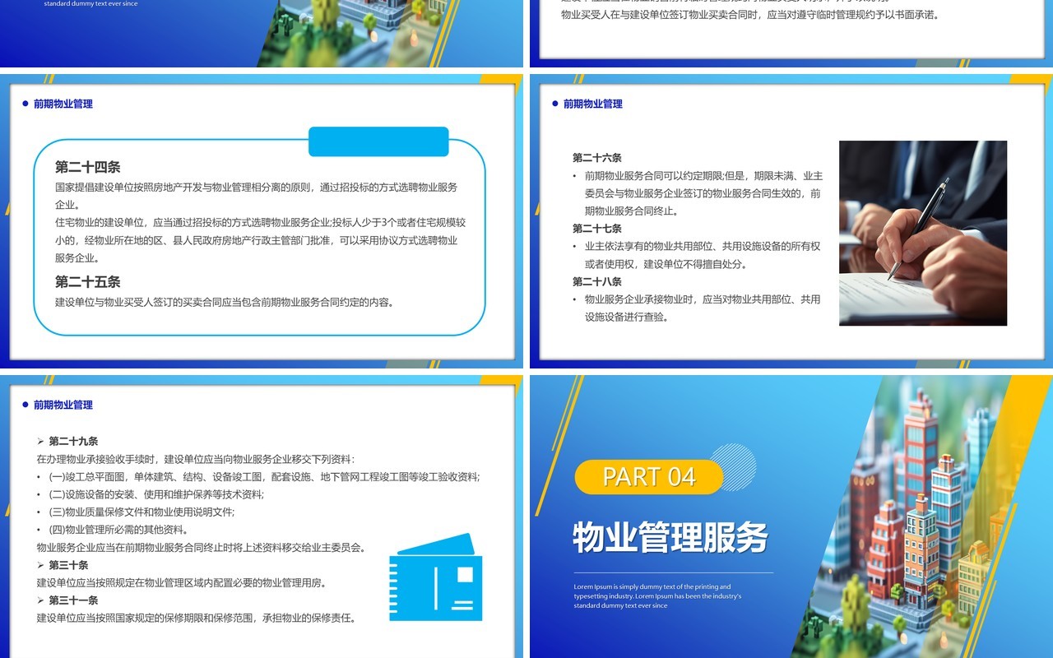
Task: Select the PART 04 yellow badge
Action: tap(649, 476)
